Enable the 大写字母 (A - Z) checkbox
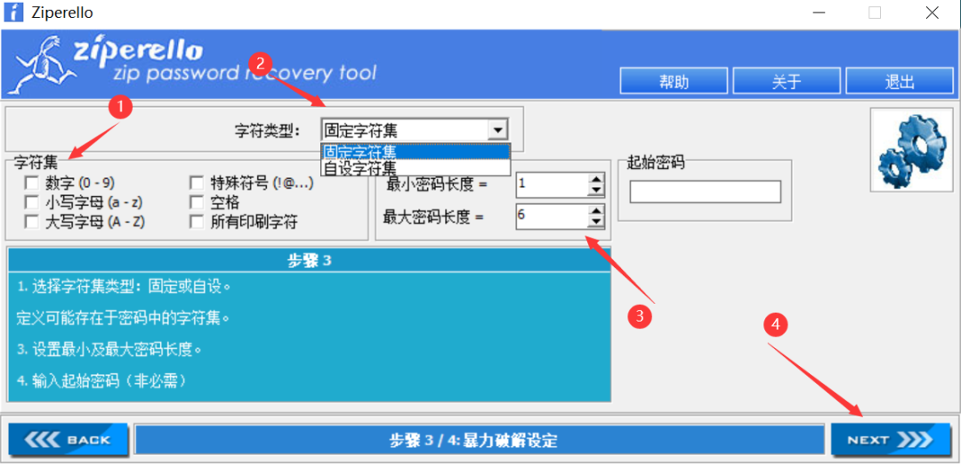Image resolution: width=961 pixels, height=464 pixels. point(31,222)
